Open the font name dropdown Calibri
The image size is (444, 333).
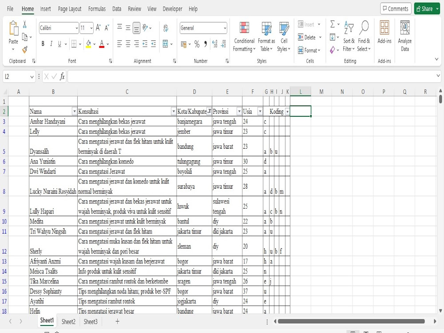click(76, 28)
